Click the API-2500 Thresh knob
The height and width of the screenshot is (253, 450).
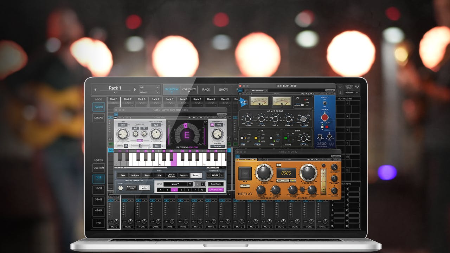point(248,119)
